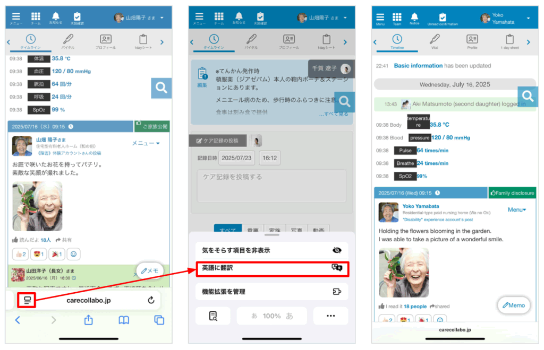Select the バイタル tab on left phone
544x350 pixels.
click(68, 42)
